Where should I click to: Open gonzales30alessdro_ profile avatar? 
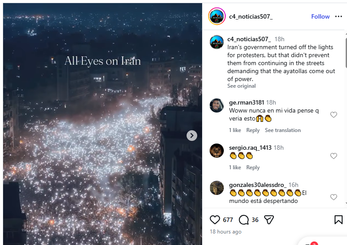pos(217,188)
